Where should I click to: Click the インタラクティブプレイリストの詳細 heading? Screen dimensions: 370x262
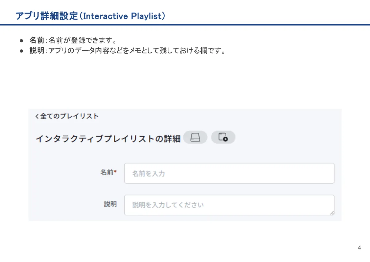pyautogui.click(x=108, y=139)
